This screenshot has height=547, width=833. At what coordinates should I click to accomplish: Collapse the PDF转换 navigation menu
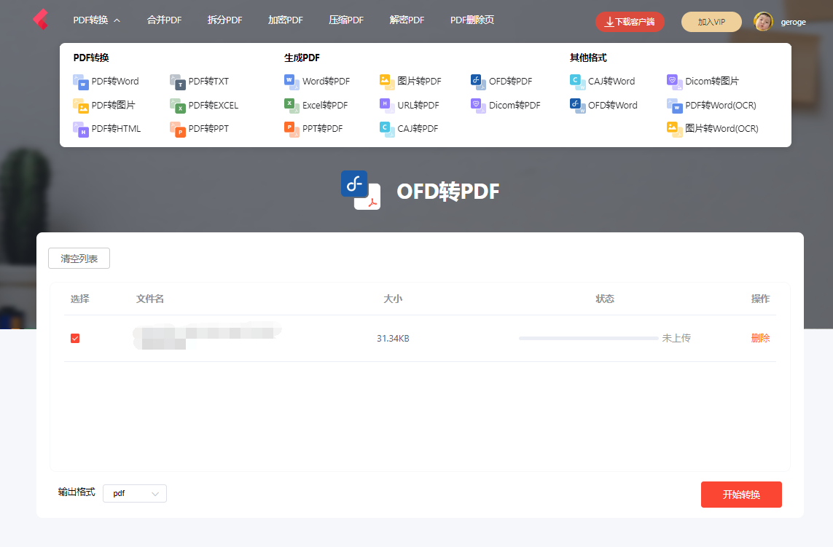(95, 20)
